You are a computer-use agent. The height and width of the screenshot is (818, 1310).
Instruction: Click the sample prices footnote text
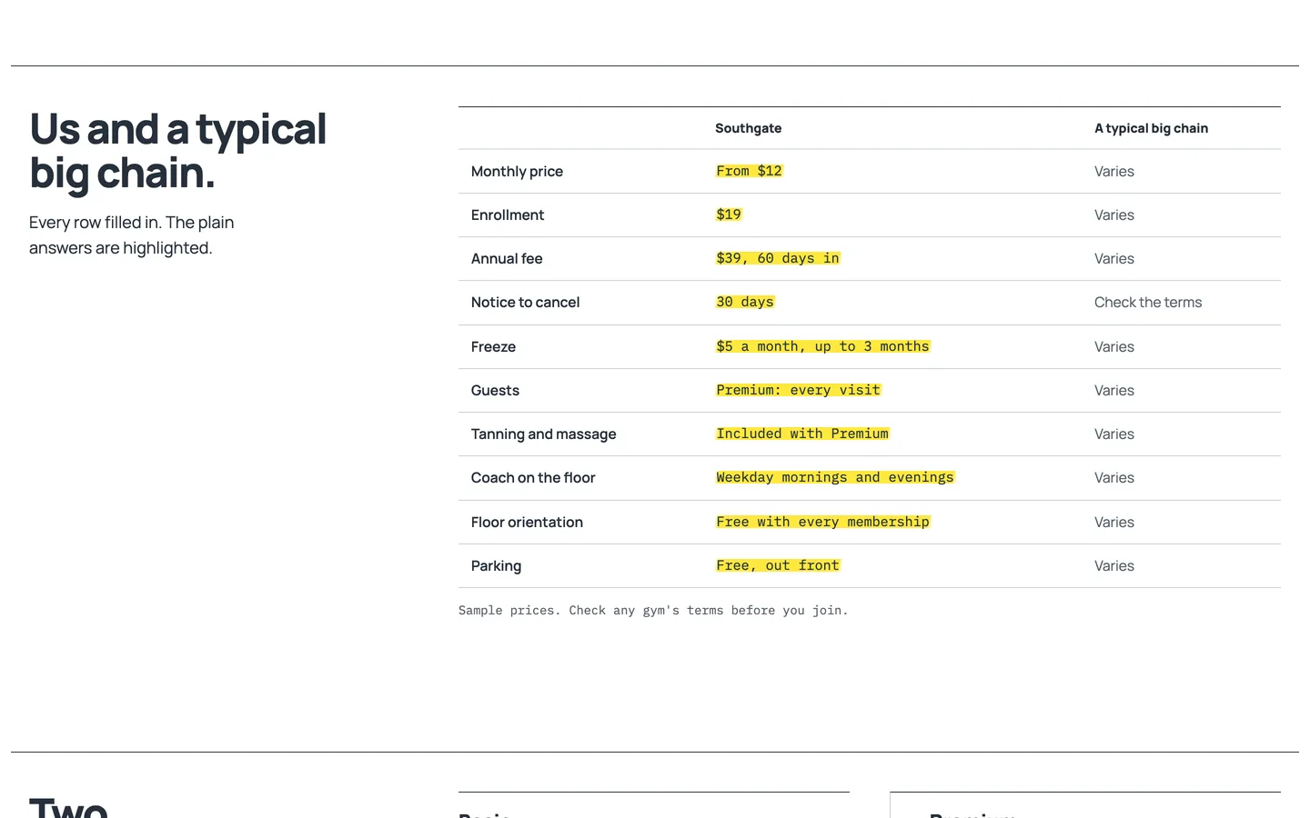click(653, 611)
